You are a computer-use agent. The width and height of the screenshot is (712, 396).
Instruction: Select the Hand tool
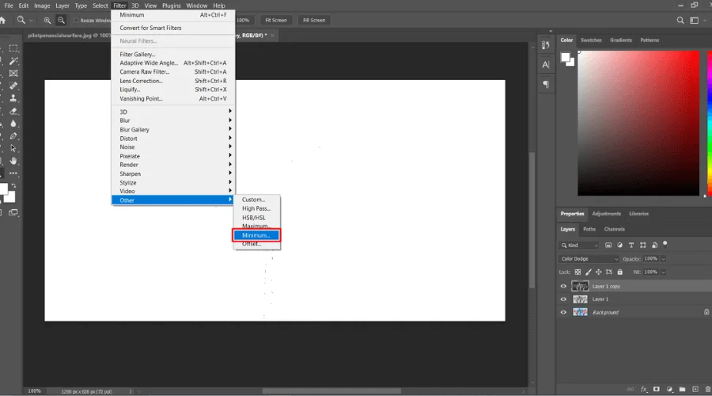click(x=13, y=161)
